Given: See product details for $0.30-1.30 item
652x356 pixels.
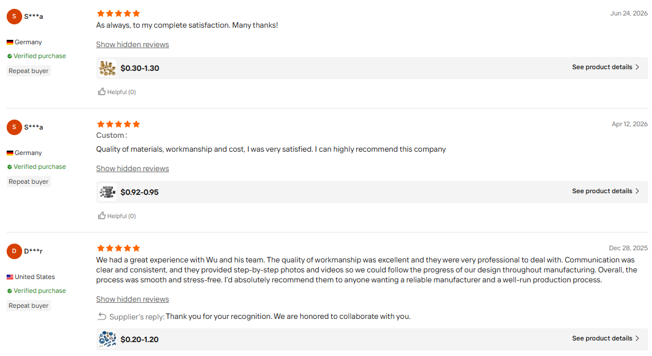Looking at the screenshot, I should pyautogui.click(x=605, y=68).
